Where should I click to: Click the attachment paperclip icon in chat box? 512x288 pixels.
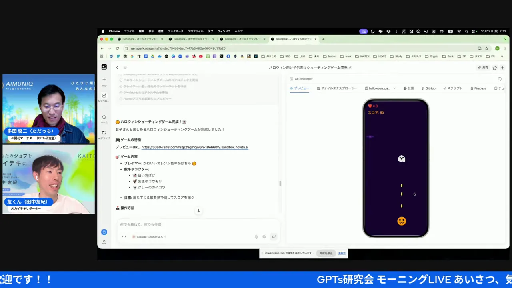coord(256,237)
